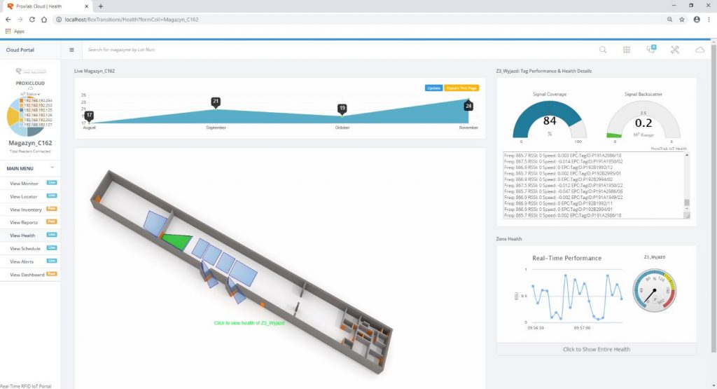The height and width of the screenshot is (389, 717).
Task: Select View Inventory menu item
Action: point(26,210)
